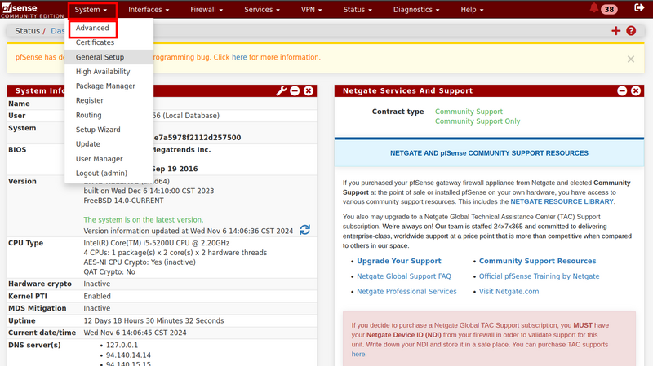Viewport: 653px width, 366px height.
Task: Choose Certificates menu entry
Action: pos(95,42)
